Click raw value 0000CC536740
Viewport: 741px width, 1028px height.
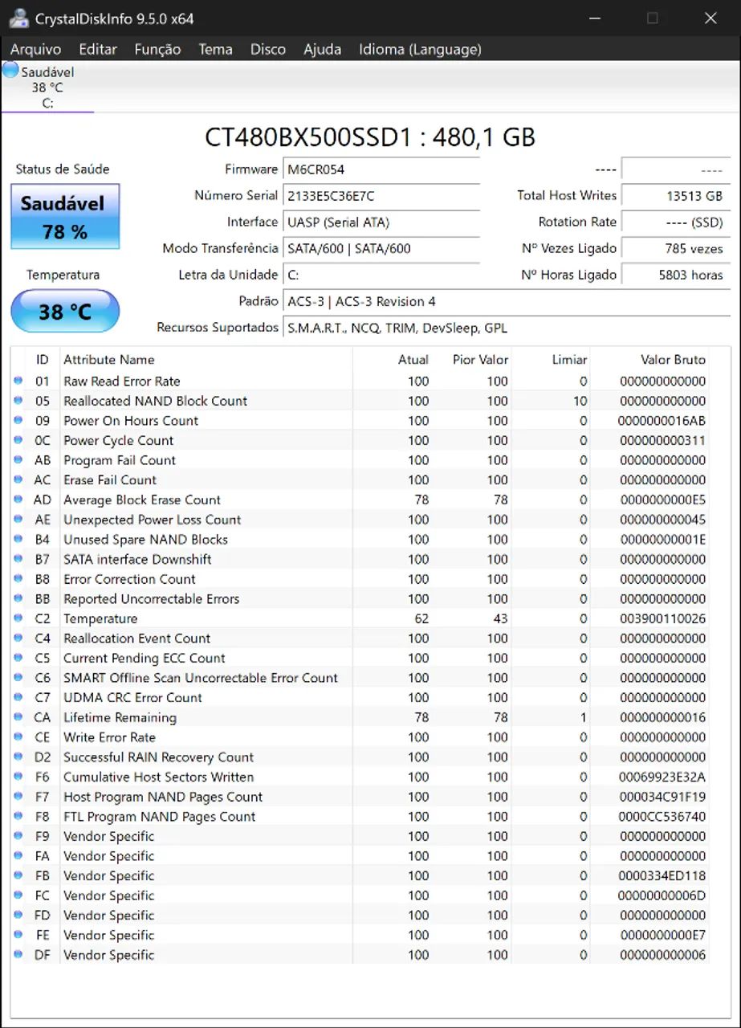click(x=662, y=816)
